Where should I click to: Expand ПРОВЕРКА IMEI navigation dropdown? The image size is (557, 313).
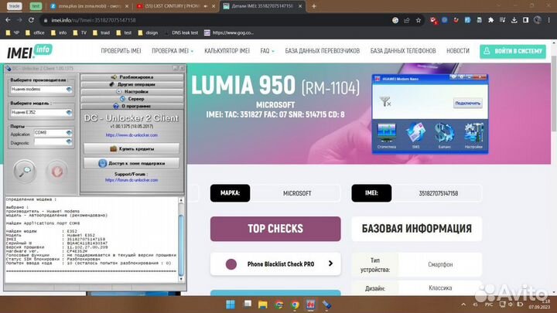(173, 51)
